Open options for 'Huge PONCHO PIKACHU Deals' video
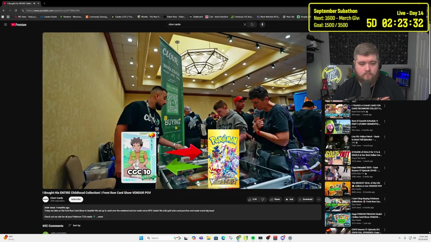The image size is (431, 242). 385,214
